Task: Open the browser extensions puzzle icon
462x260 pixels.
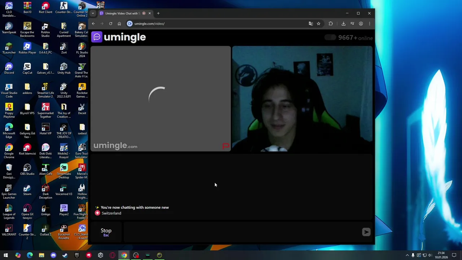Action: (x=331, y=24)
